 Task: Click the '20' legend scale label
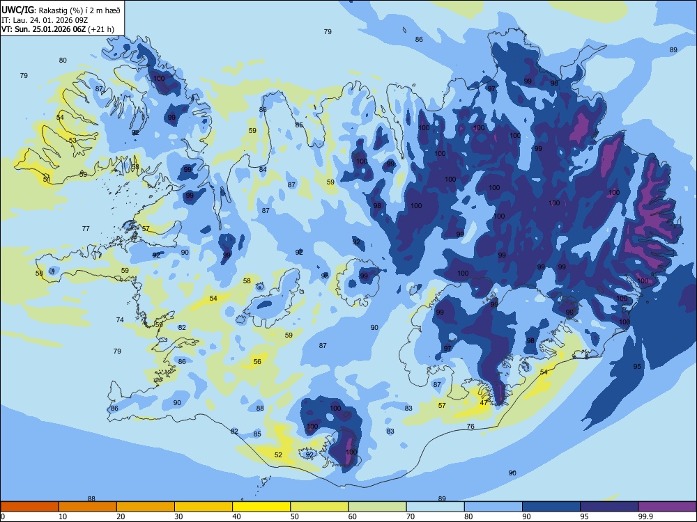[x=121, y=516]
